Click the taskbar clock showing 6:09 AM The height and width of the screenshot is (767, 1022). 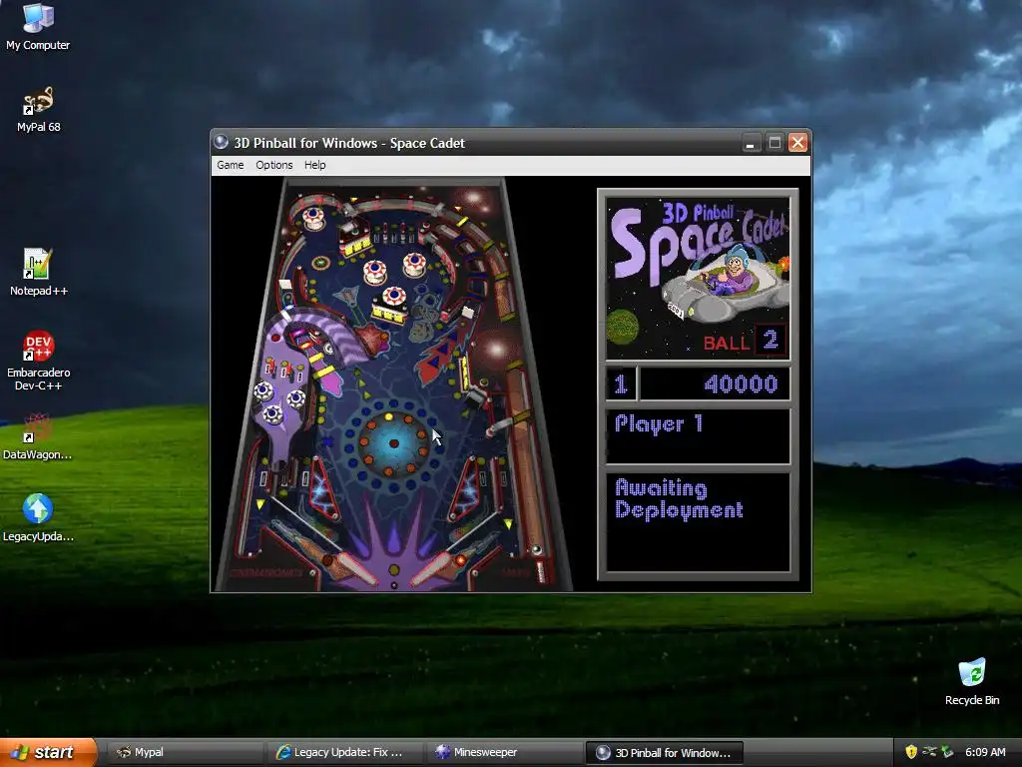pyautogui.click(x=985, y=752)
